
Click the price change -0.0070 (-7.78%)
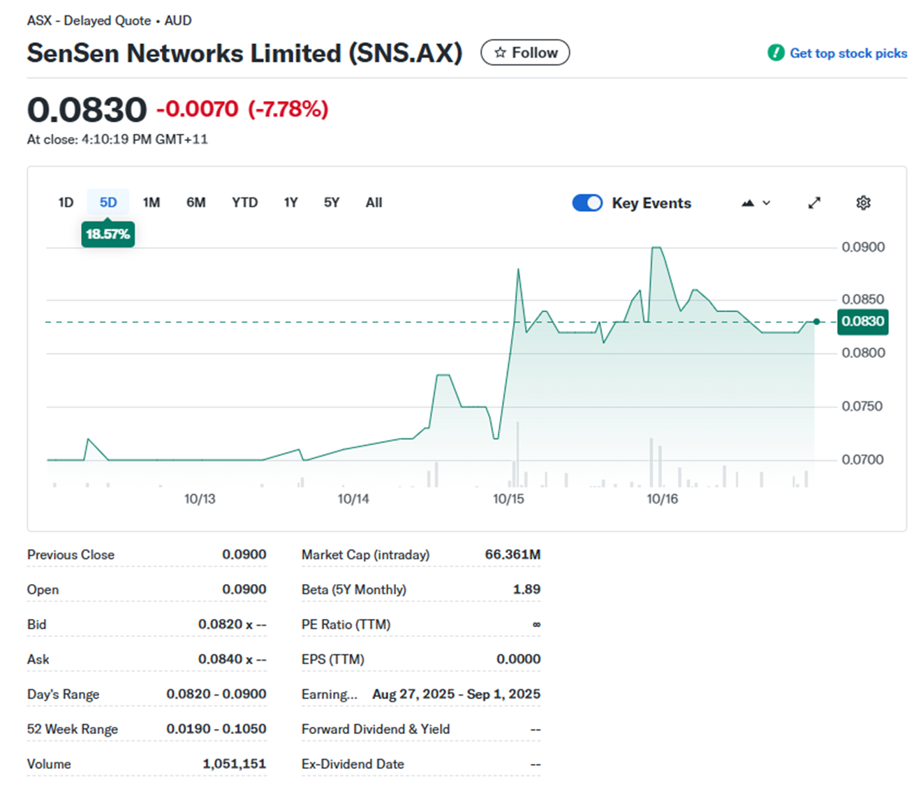[242, 110]
